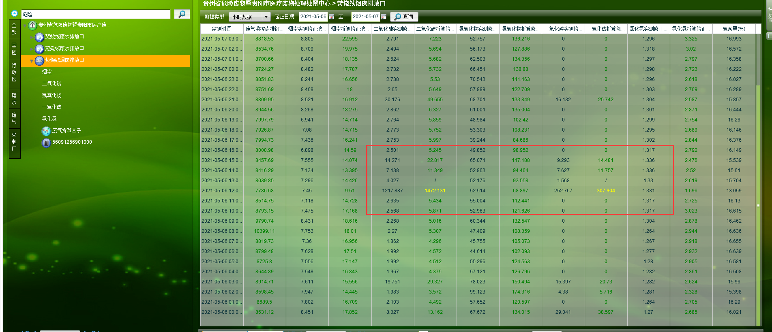The height and width of the screenshot is (332, 772).
Task: Click 氯化氢实测修正 column header
Action: (648, 29)
